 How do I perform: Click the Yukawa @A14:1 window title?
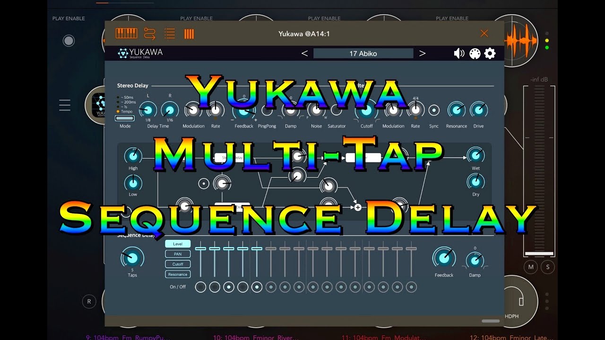(x=304, y=34)
